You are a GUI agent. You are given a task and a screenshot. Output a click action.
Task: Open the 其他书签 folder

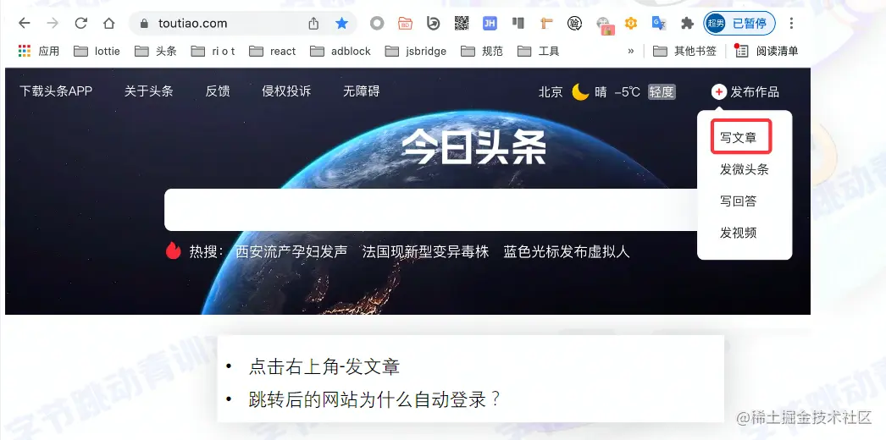click(684, 51)
